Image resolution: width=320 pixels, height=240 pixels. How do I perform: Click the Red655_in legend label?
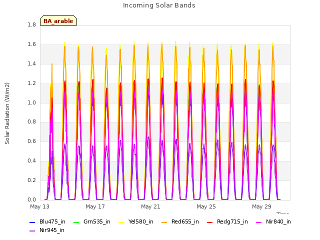(185, 221)
